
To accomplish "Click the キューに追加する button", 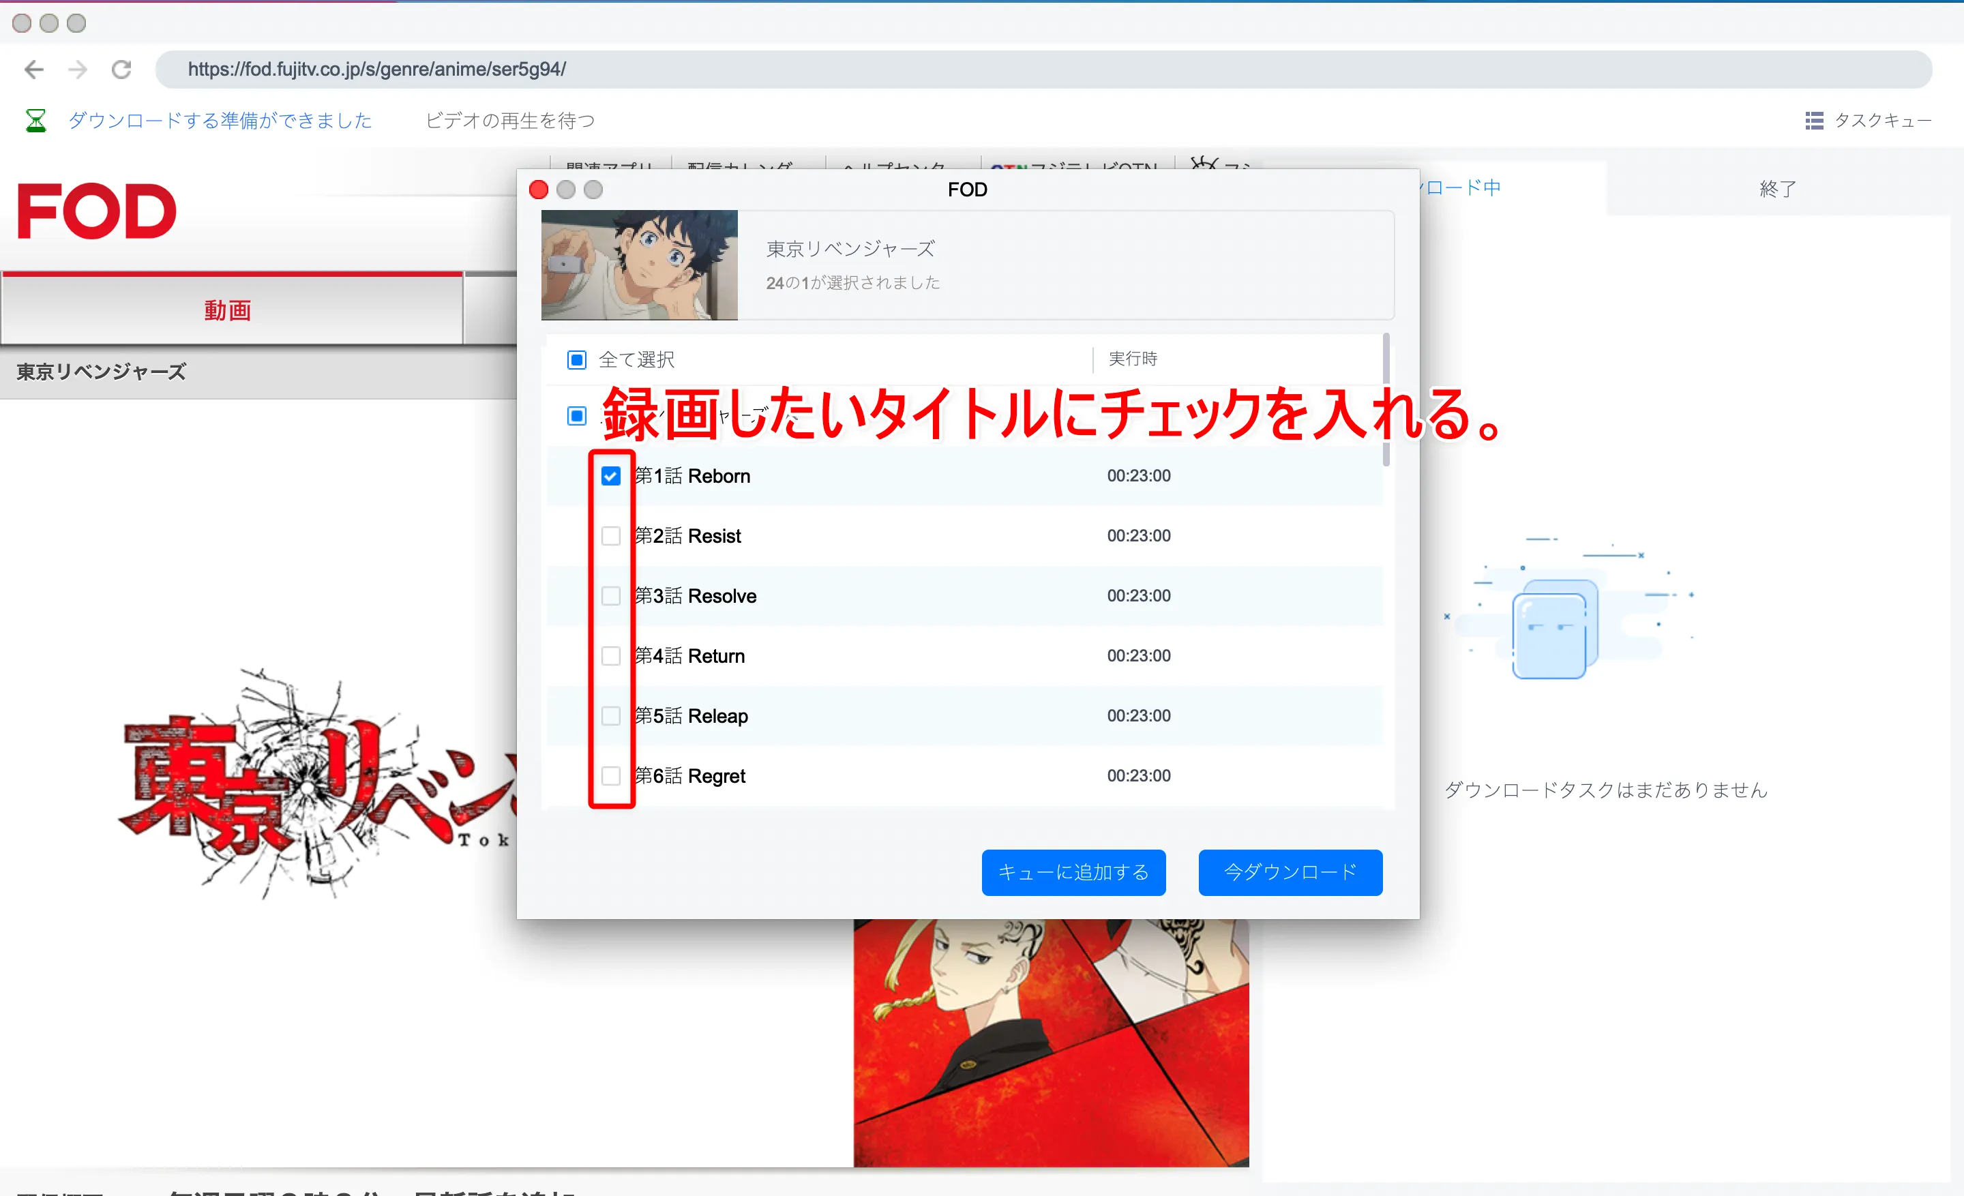I will click(x=1073, y=873).
